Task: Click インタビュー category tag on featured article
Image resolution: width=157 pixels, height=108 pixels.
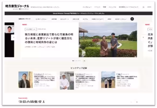Action: coord(31,29)
